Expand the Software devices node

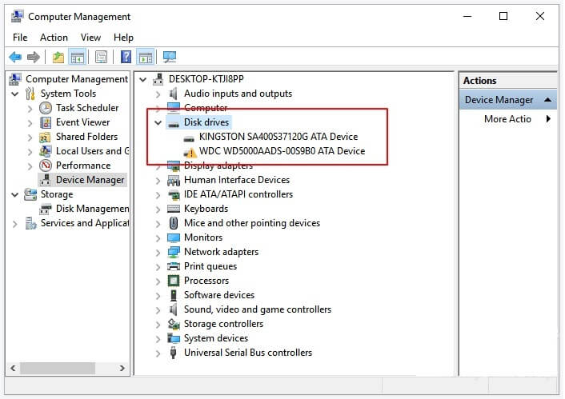tap(158, 296)
